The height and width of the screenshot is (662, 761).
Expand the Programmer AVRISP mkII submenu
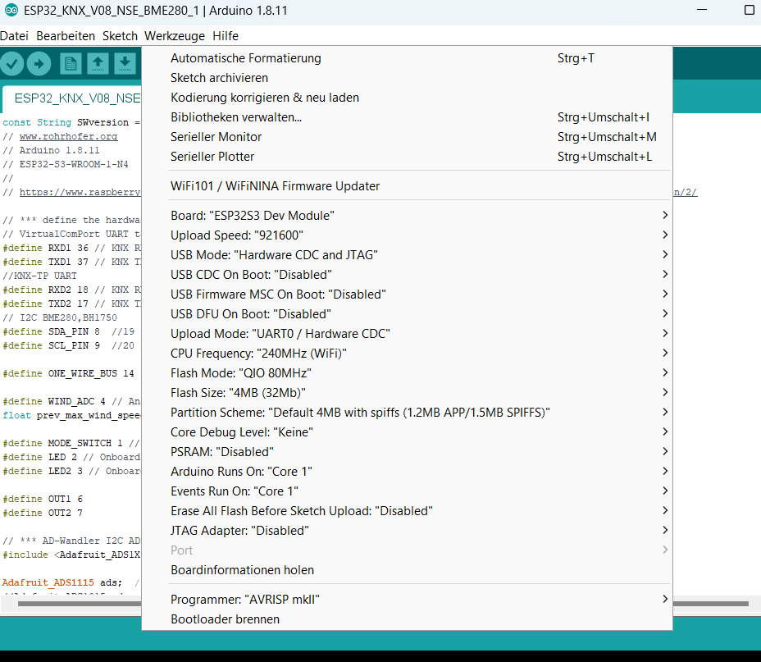click(x=407, y=600)
